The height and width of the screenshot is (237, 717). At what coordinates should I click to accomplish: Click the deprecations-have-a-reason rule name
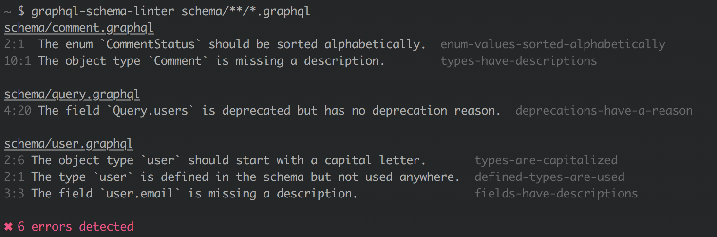coord(604,111)
